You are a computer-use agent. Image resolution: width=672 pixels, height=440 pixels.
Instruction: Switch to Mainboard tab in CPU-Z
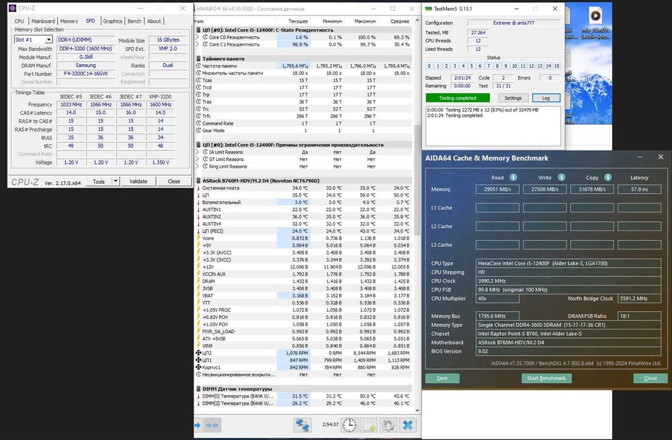(x=43, y=21)
